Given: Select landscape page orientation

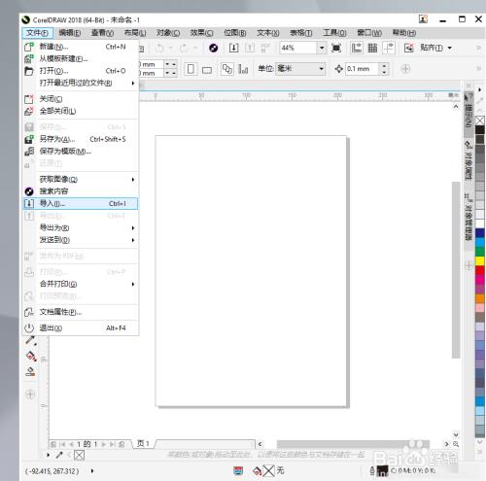Looking at the screenshot, I should click(207, 69).
